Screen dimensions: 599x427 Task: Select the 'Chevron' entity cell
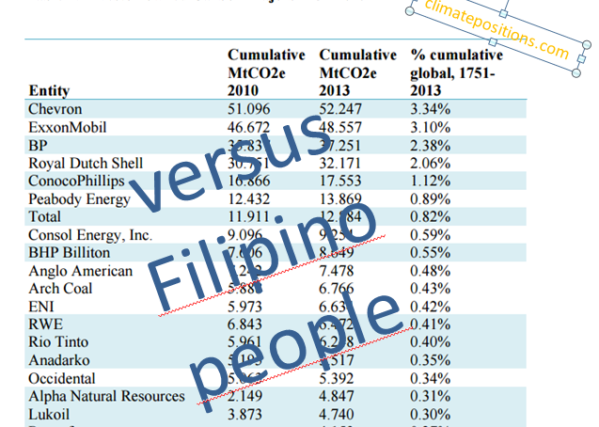coord(55,109)
